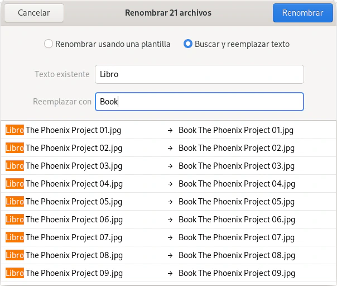Focus the 'Reemplazar con' text field

(x=199, y=102)
